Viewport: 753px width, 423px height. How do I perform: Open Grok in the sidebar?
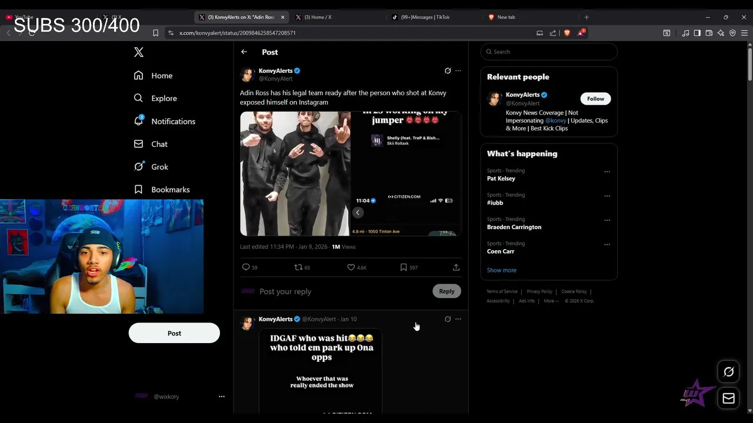(151, 167)
